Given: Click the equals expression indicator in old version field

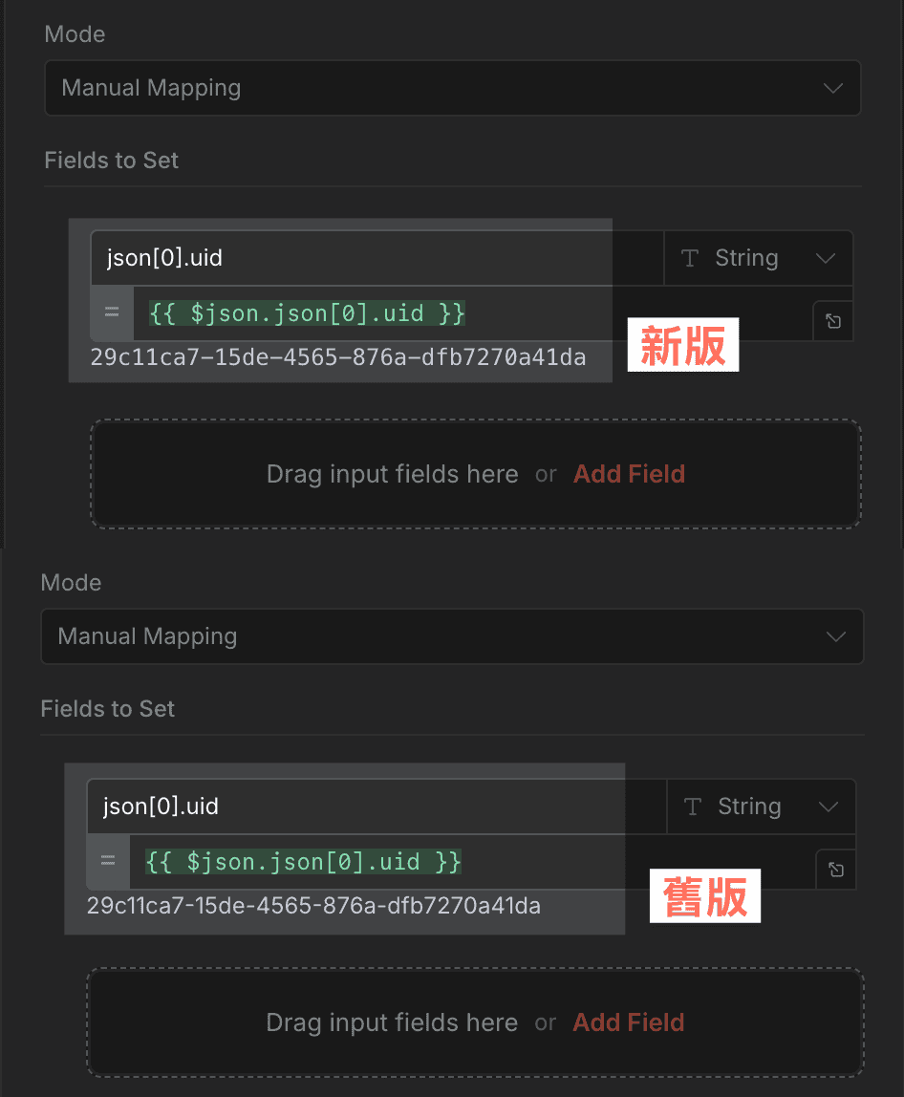Looking at the screenshot, I should [109, 860].
